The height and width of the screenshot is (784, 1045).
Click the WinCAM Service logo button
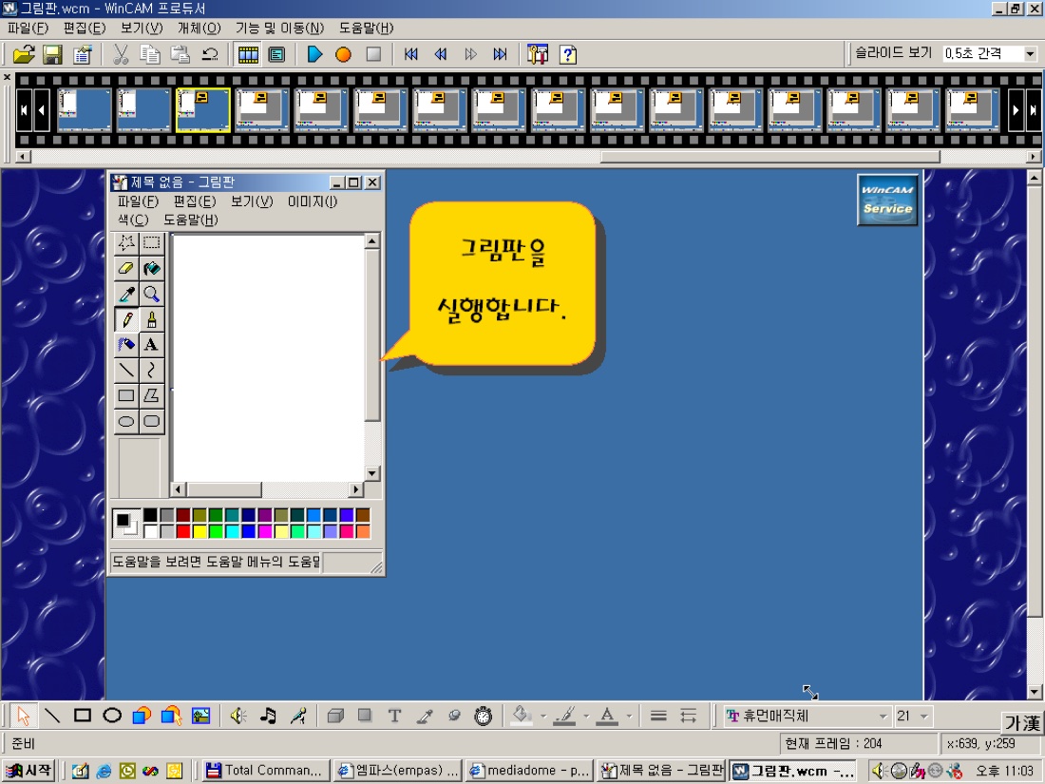[x=887, y=200]
